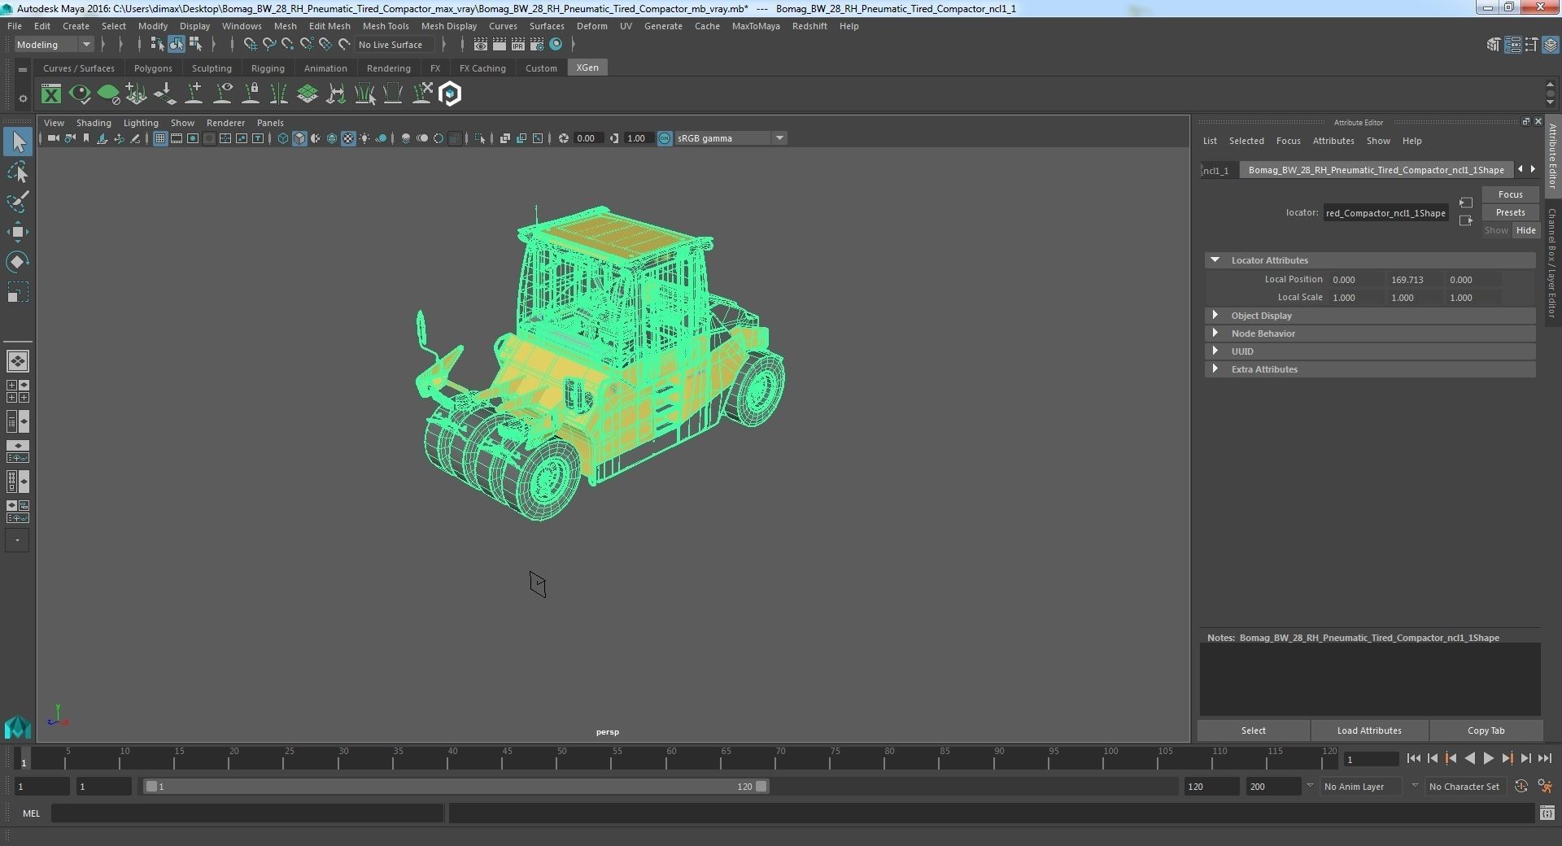1562x846 pixels.
Task: Click the clear preview leaf icon
Action: coord(108,94)
